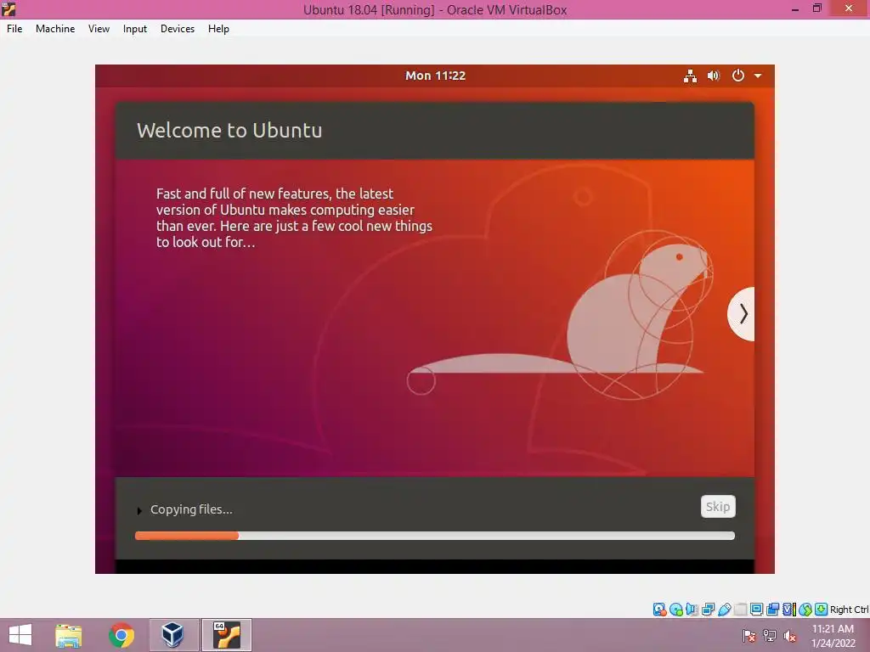The image size is (870, 652).
Task: Click the Mon 11:22 clock in Ubuntu
Action: point(435,76)
